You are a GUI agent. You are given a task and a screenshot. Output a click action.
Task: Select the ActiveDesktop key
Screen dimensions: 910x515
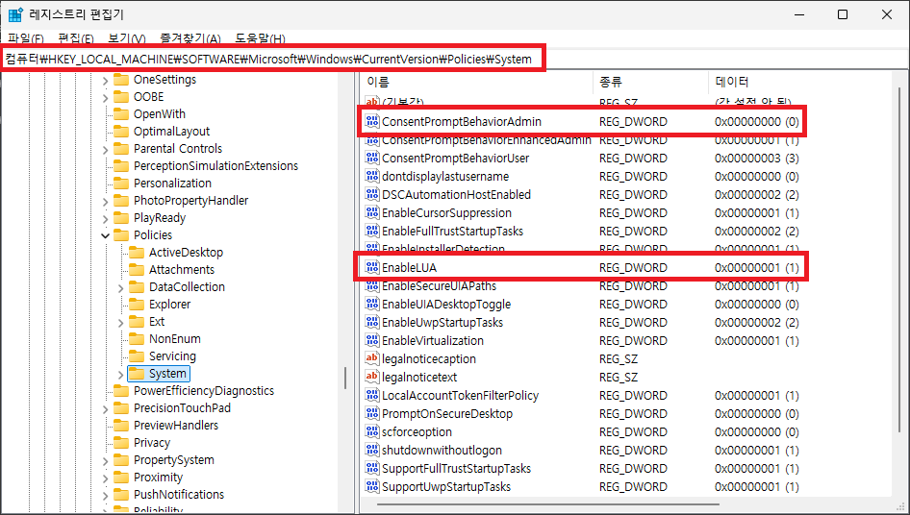point(186,253)
